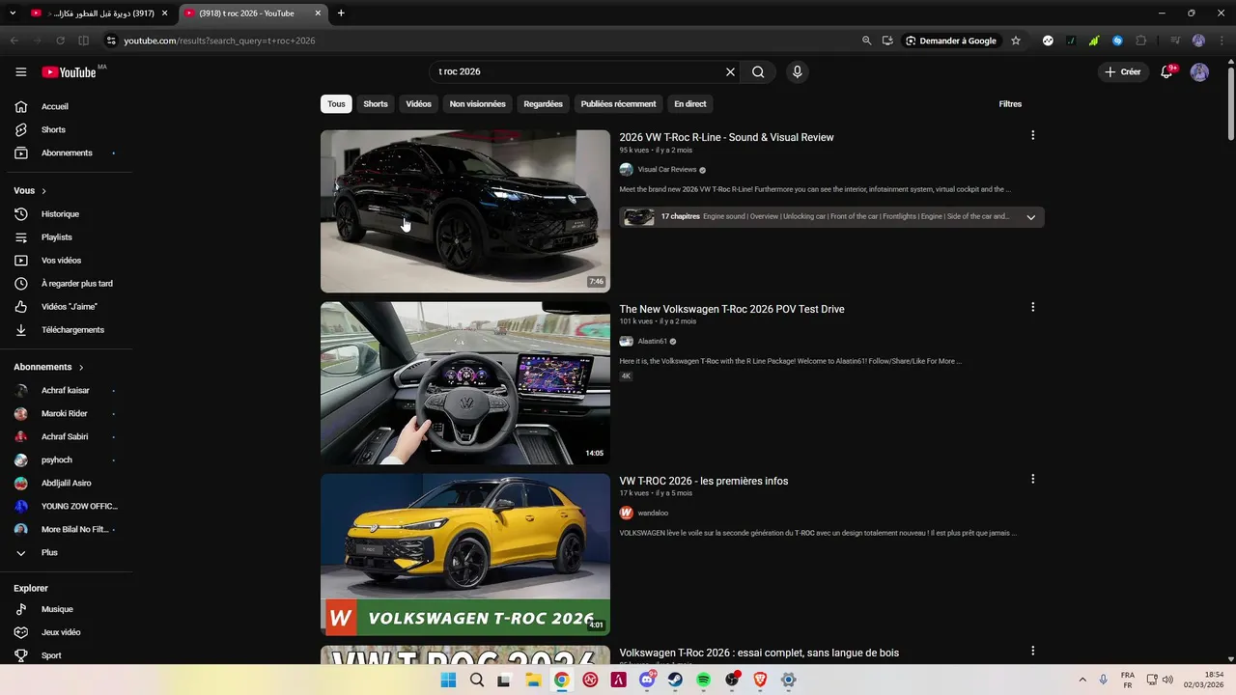
Task: Select the Shorts filter chip
Action: pyautogui.click(x=376, y=104)
